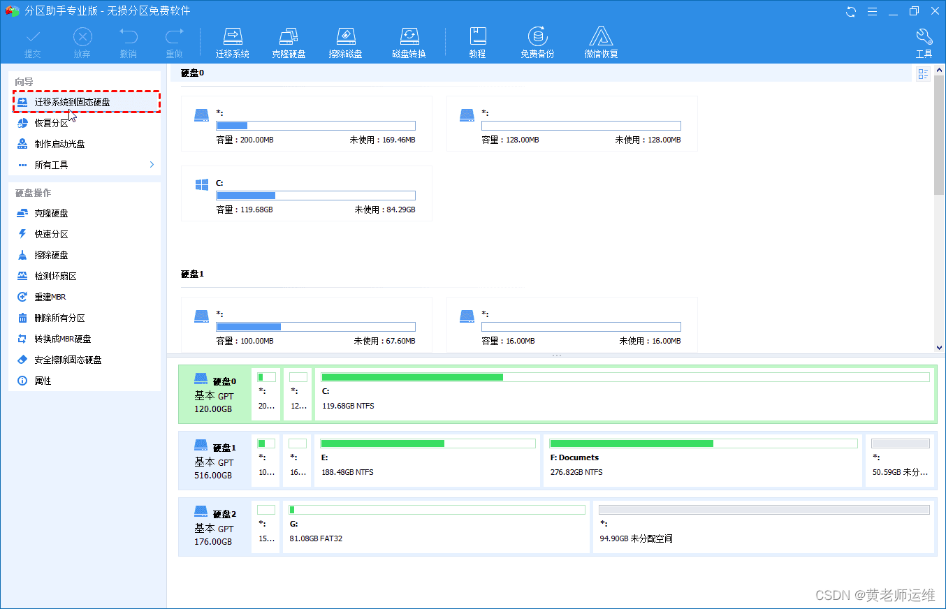Viewport: 946px width, 609px height.
Task: Click 克隆硬盘 under 硬盘操作
Action: coord(85,213)
